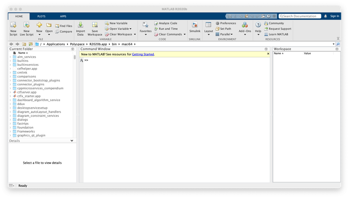Expand the alm_services folder
The height and width of the screenshot is (198, 349).
point(10,57)
